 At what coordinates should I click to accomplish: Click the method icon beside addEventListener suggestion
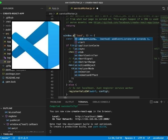tap(76, 39)
